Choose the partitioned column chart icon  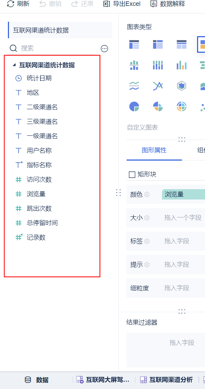tap(134, 65)
